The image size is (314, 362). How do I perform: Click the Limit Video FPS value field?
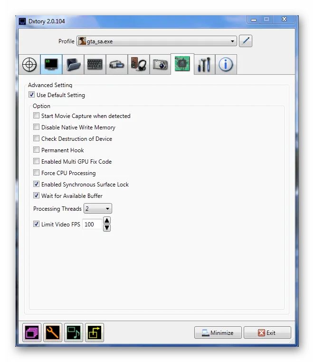click(x=92, y=224)
